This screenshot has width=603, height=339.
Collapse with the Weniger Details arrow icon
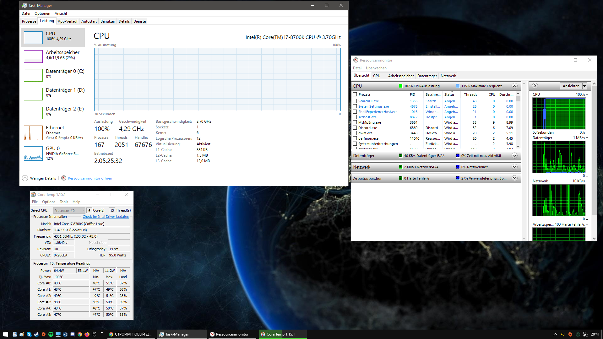tap(25, 178)
